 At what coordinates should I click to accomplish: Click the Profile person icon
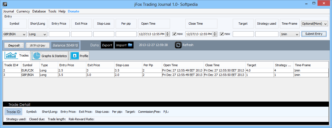point(74,56)
